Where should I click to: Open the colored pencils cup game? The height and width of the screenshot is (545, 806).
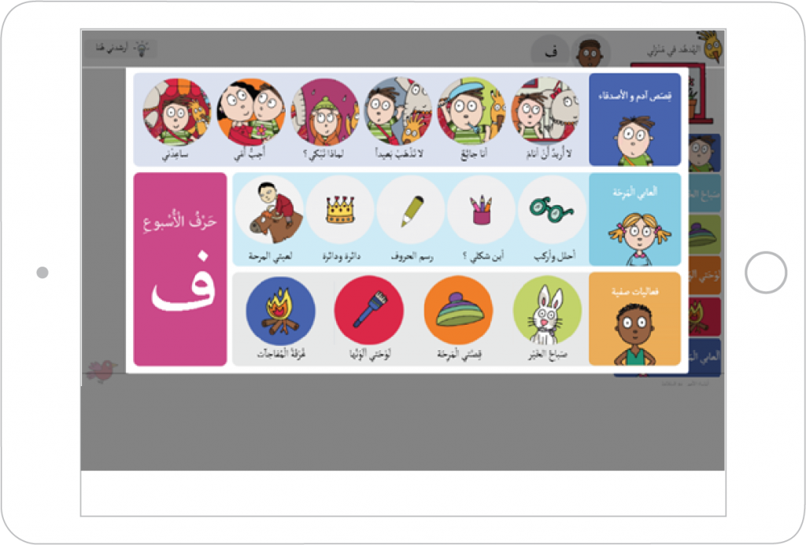tap(481, 209)
